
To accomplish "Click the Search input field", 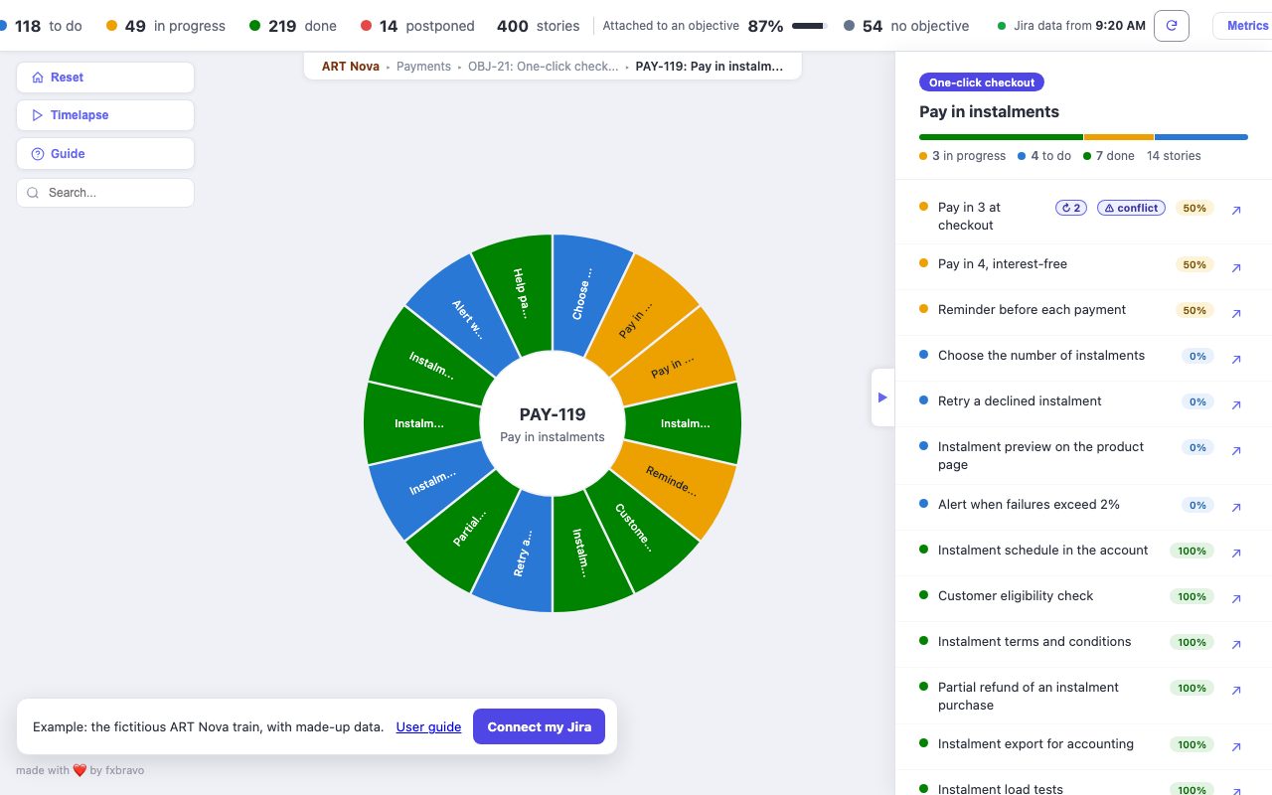I will (x=105, y=193).
